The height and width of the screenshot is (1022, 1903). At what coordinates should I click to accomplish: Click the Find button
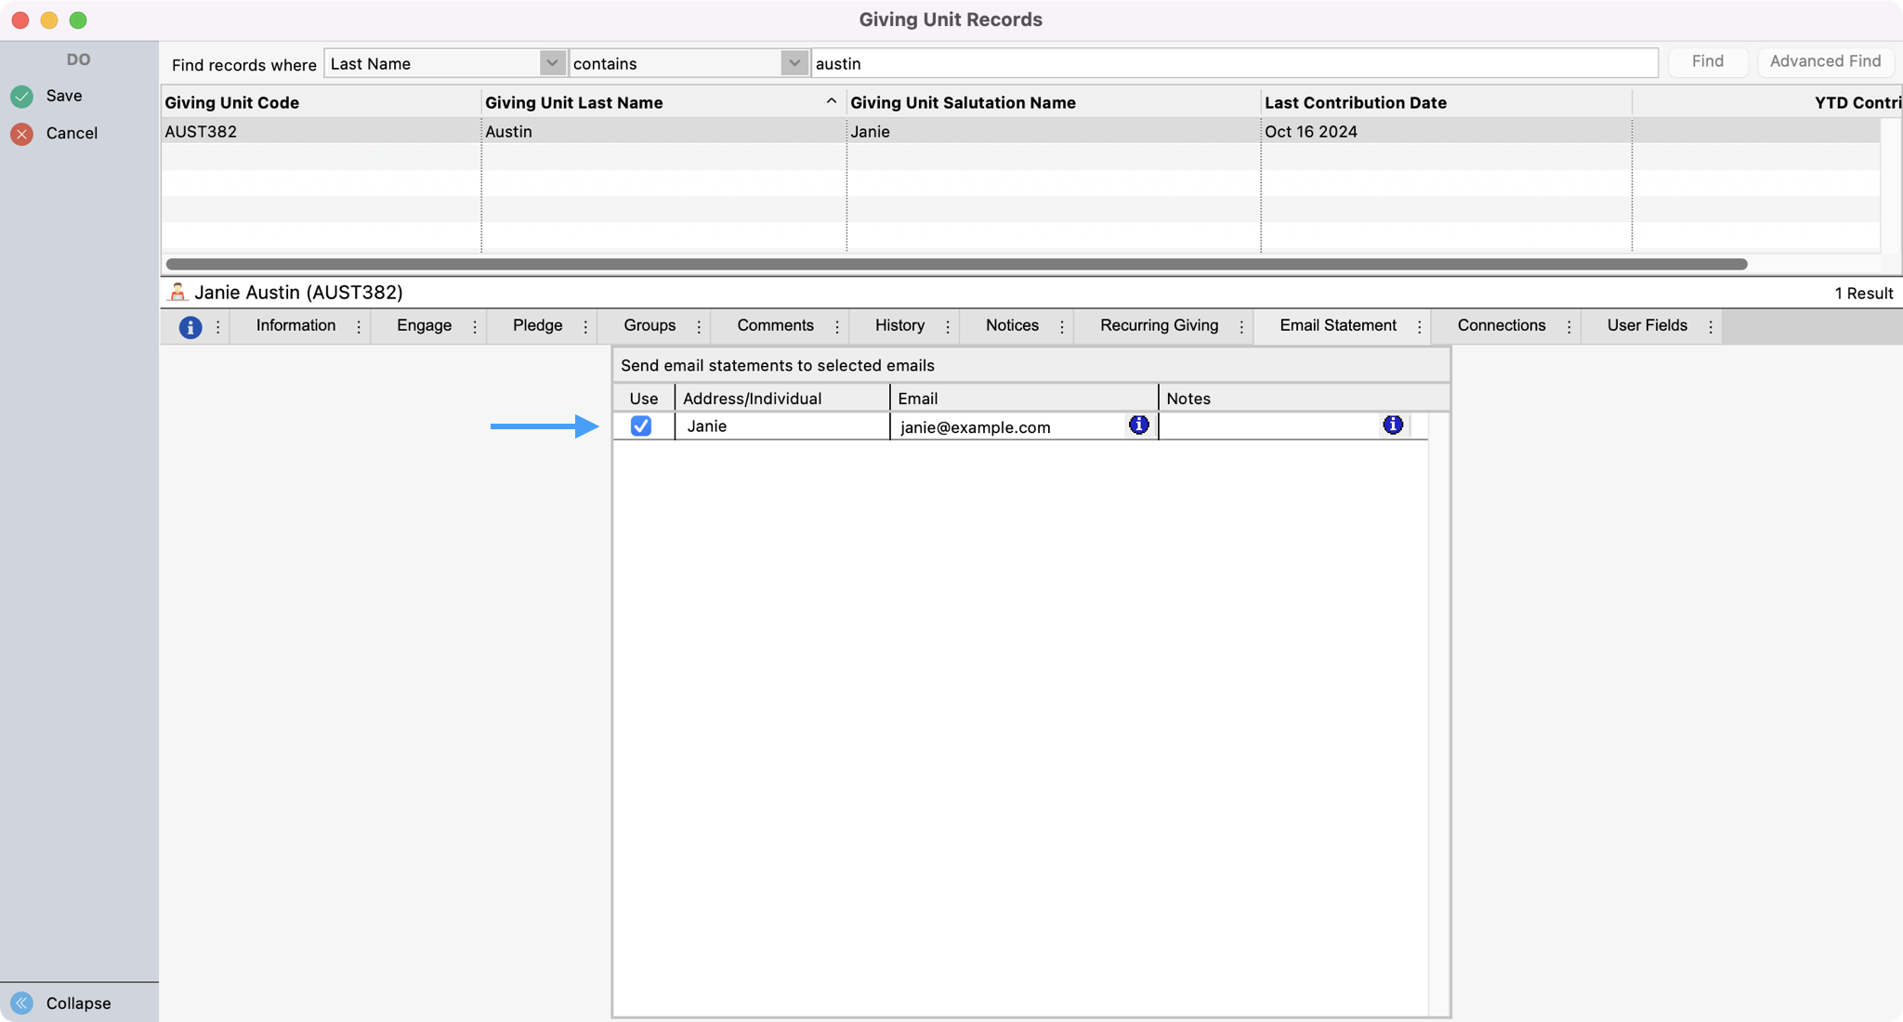[1707, 61]
